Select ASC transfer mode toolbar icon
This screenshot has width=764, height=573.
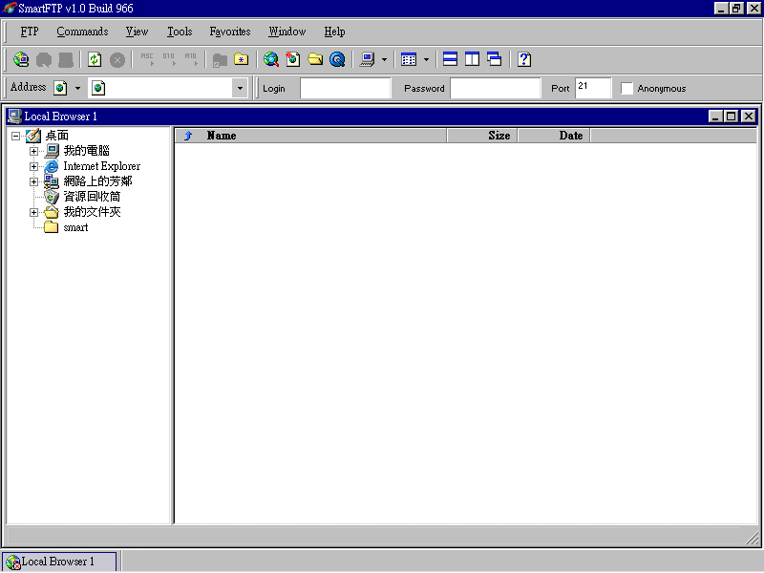coord(147,59)
